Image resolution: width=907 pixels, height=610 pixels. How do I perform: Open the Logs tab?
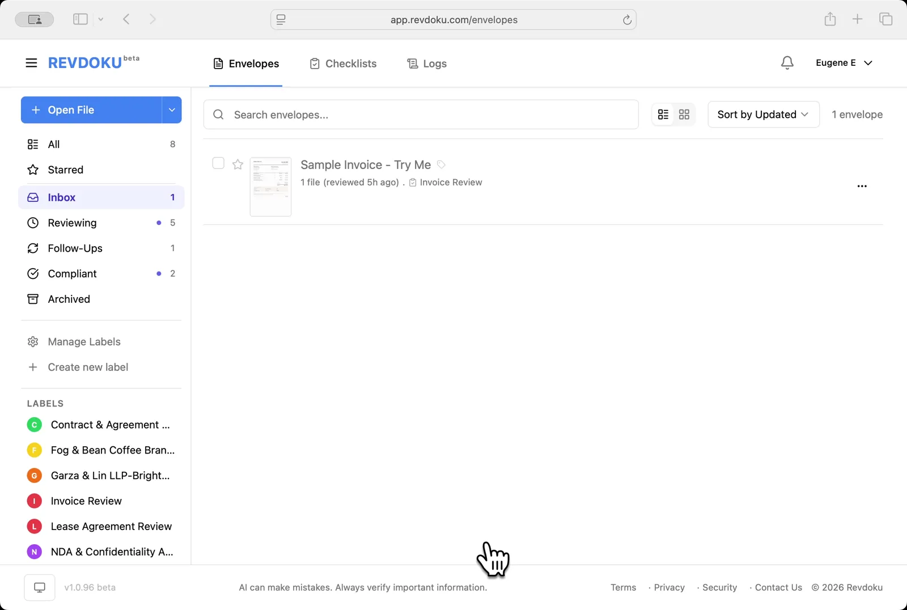click(426, 63)
